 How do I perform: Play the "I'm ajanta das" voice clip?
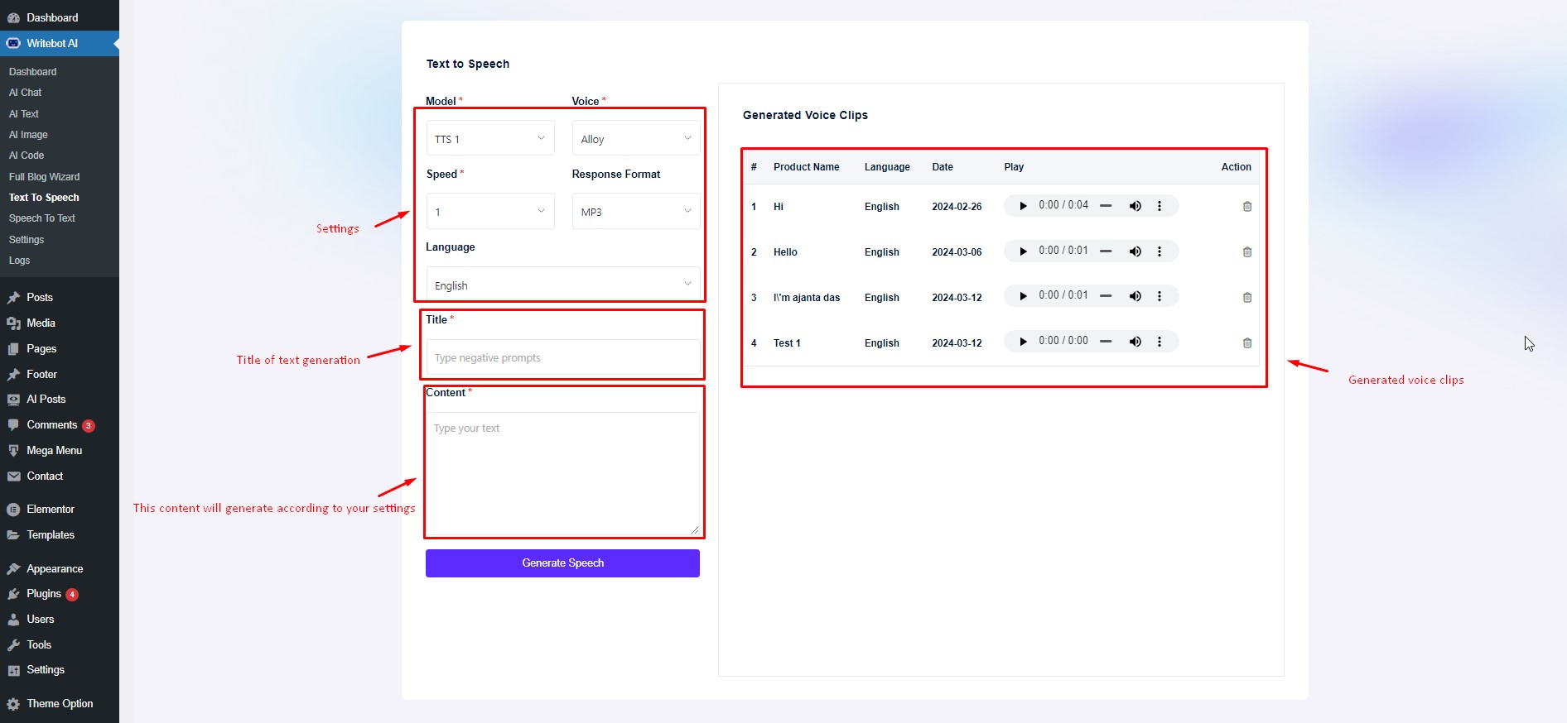(1023, 296)
